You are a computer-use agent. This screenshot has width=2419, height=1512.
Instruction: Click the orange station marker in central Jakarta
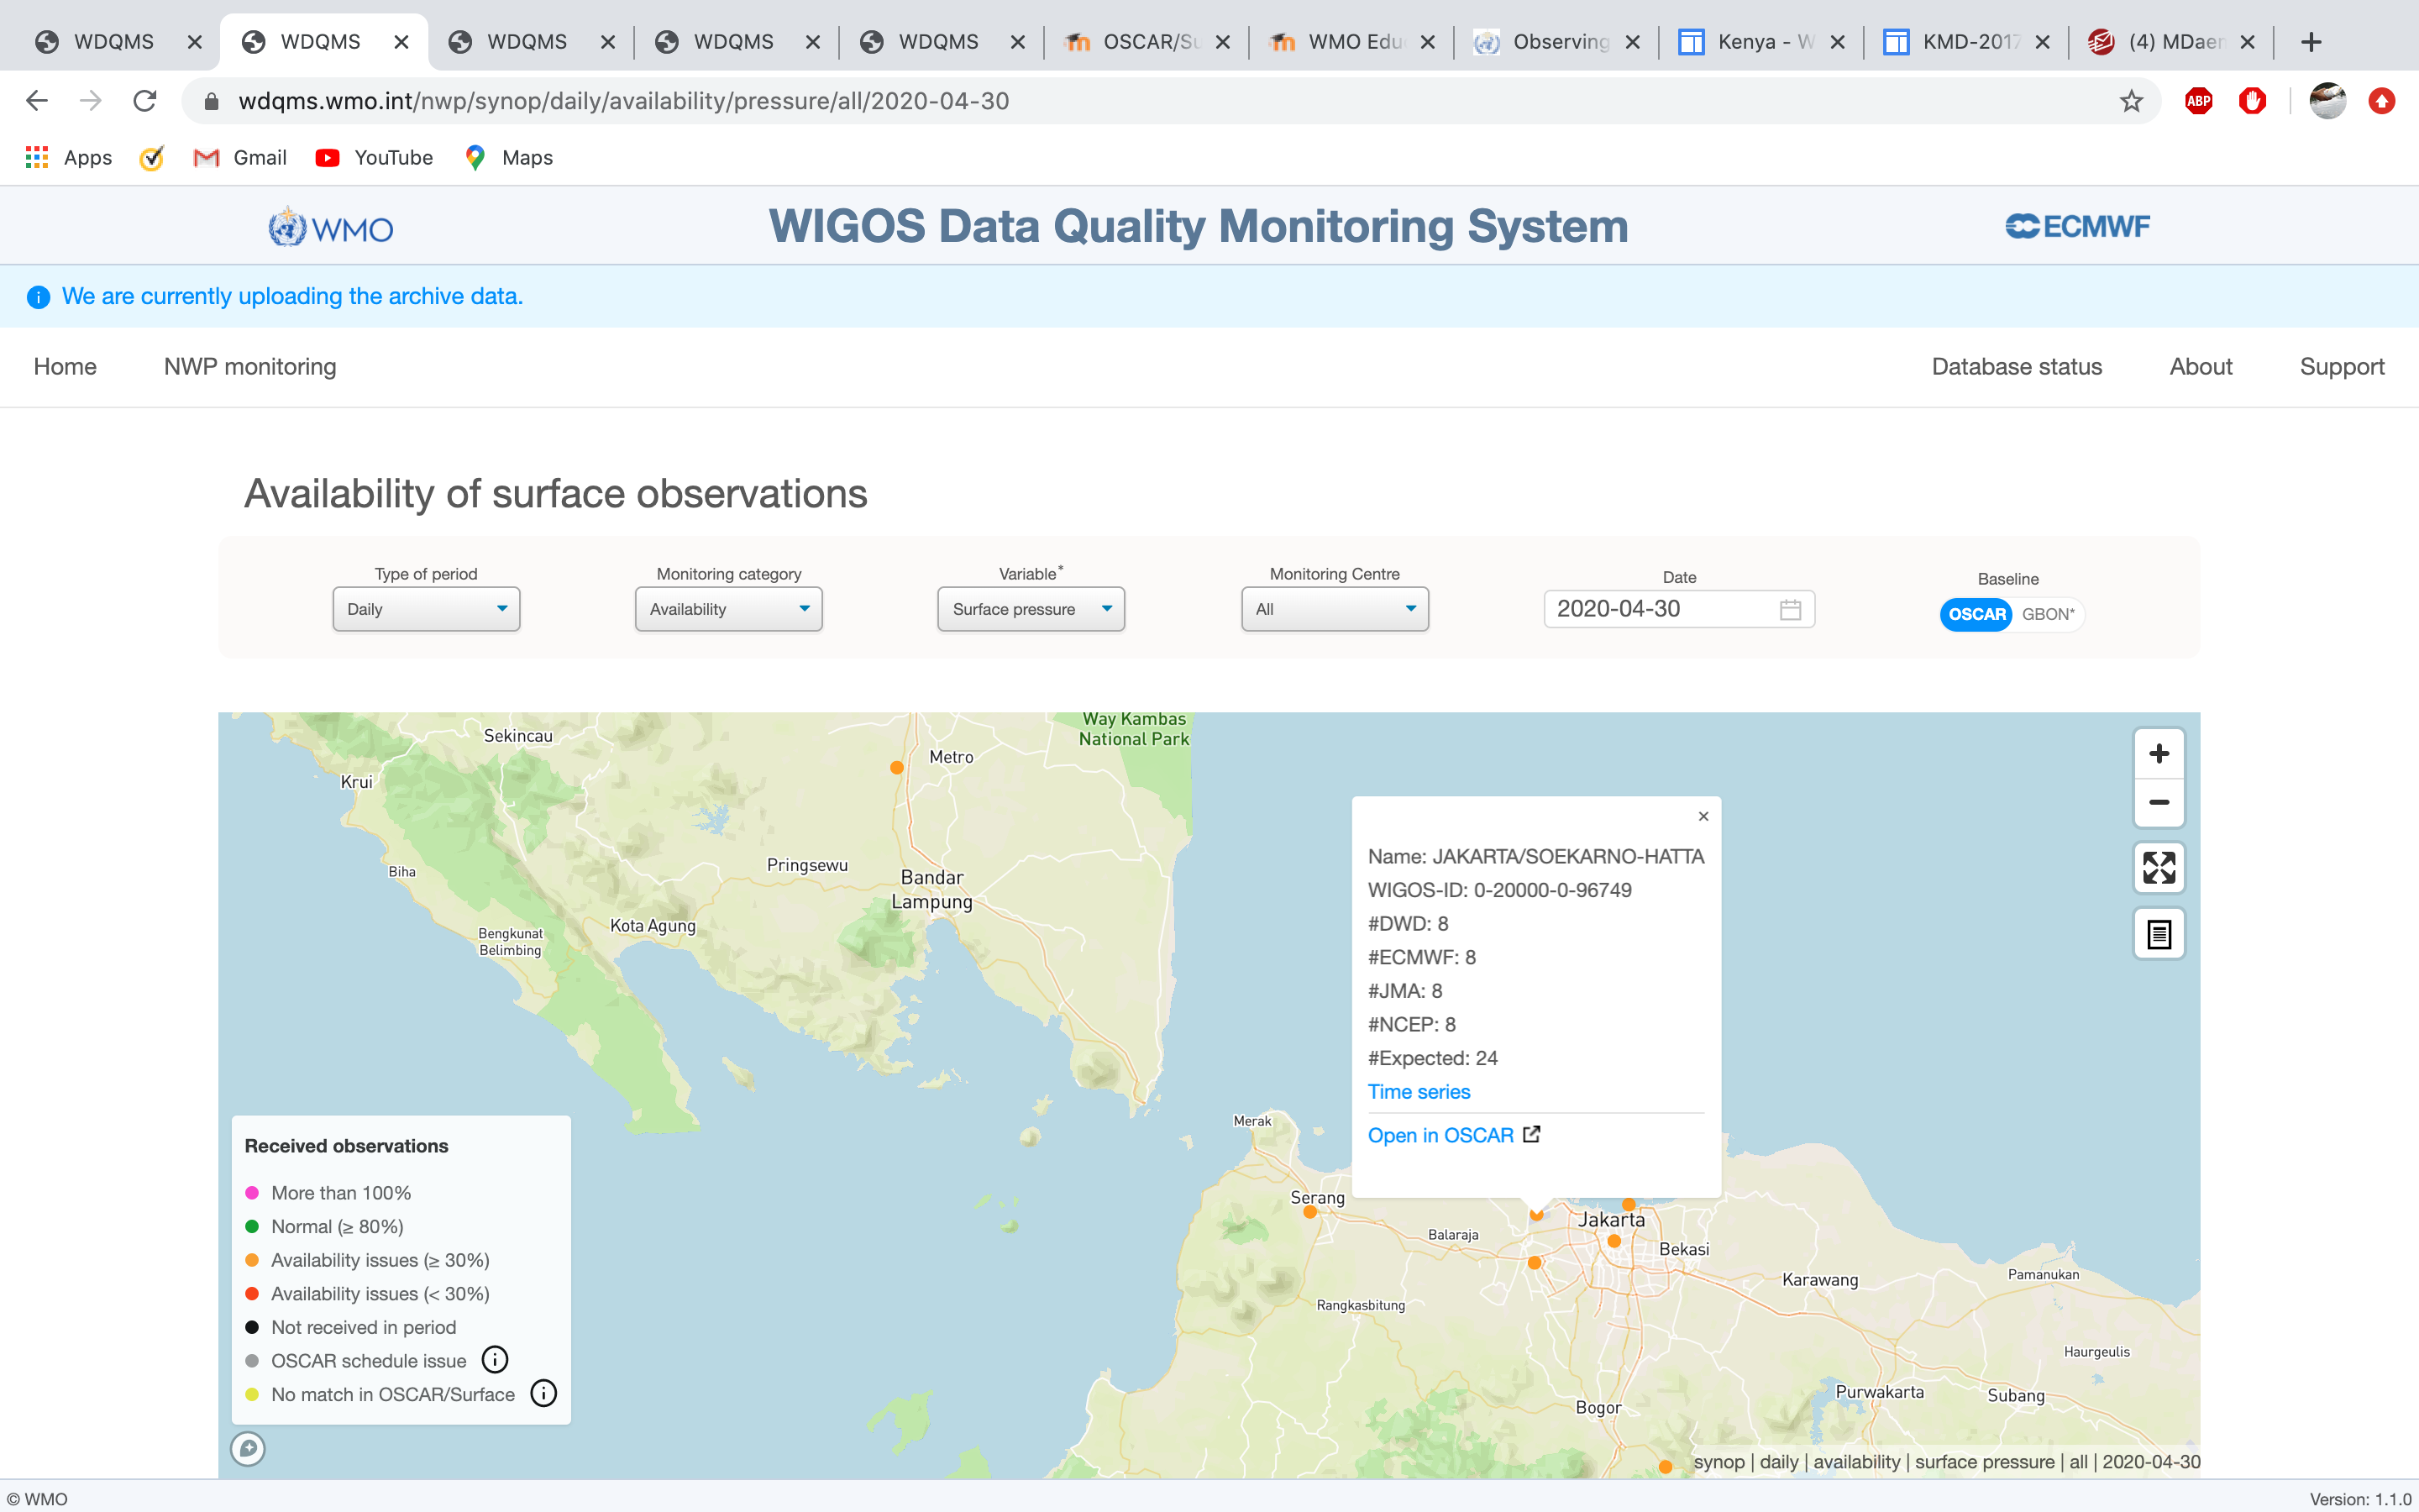coord(1614,1241)
